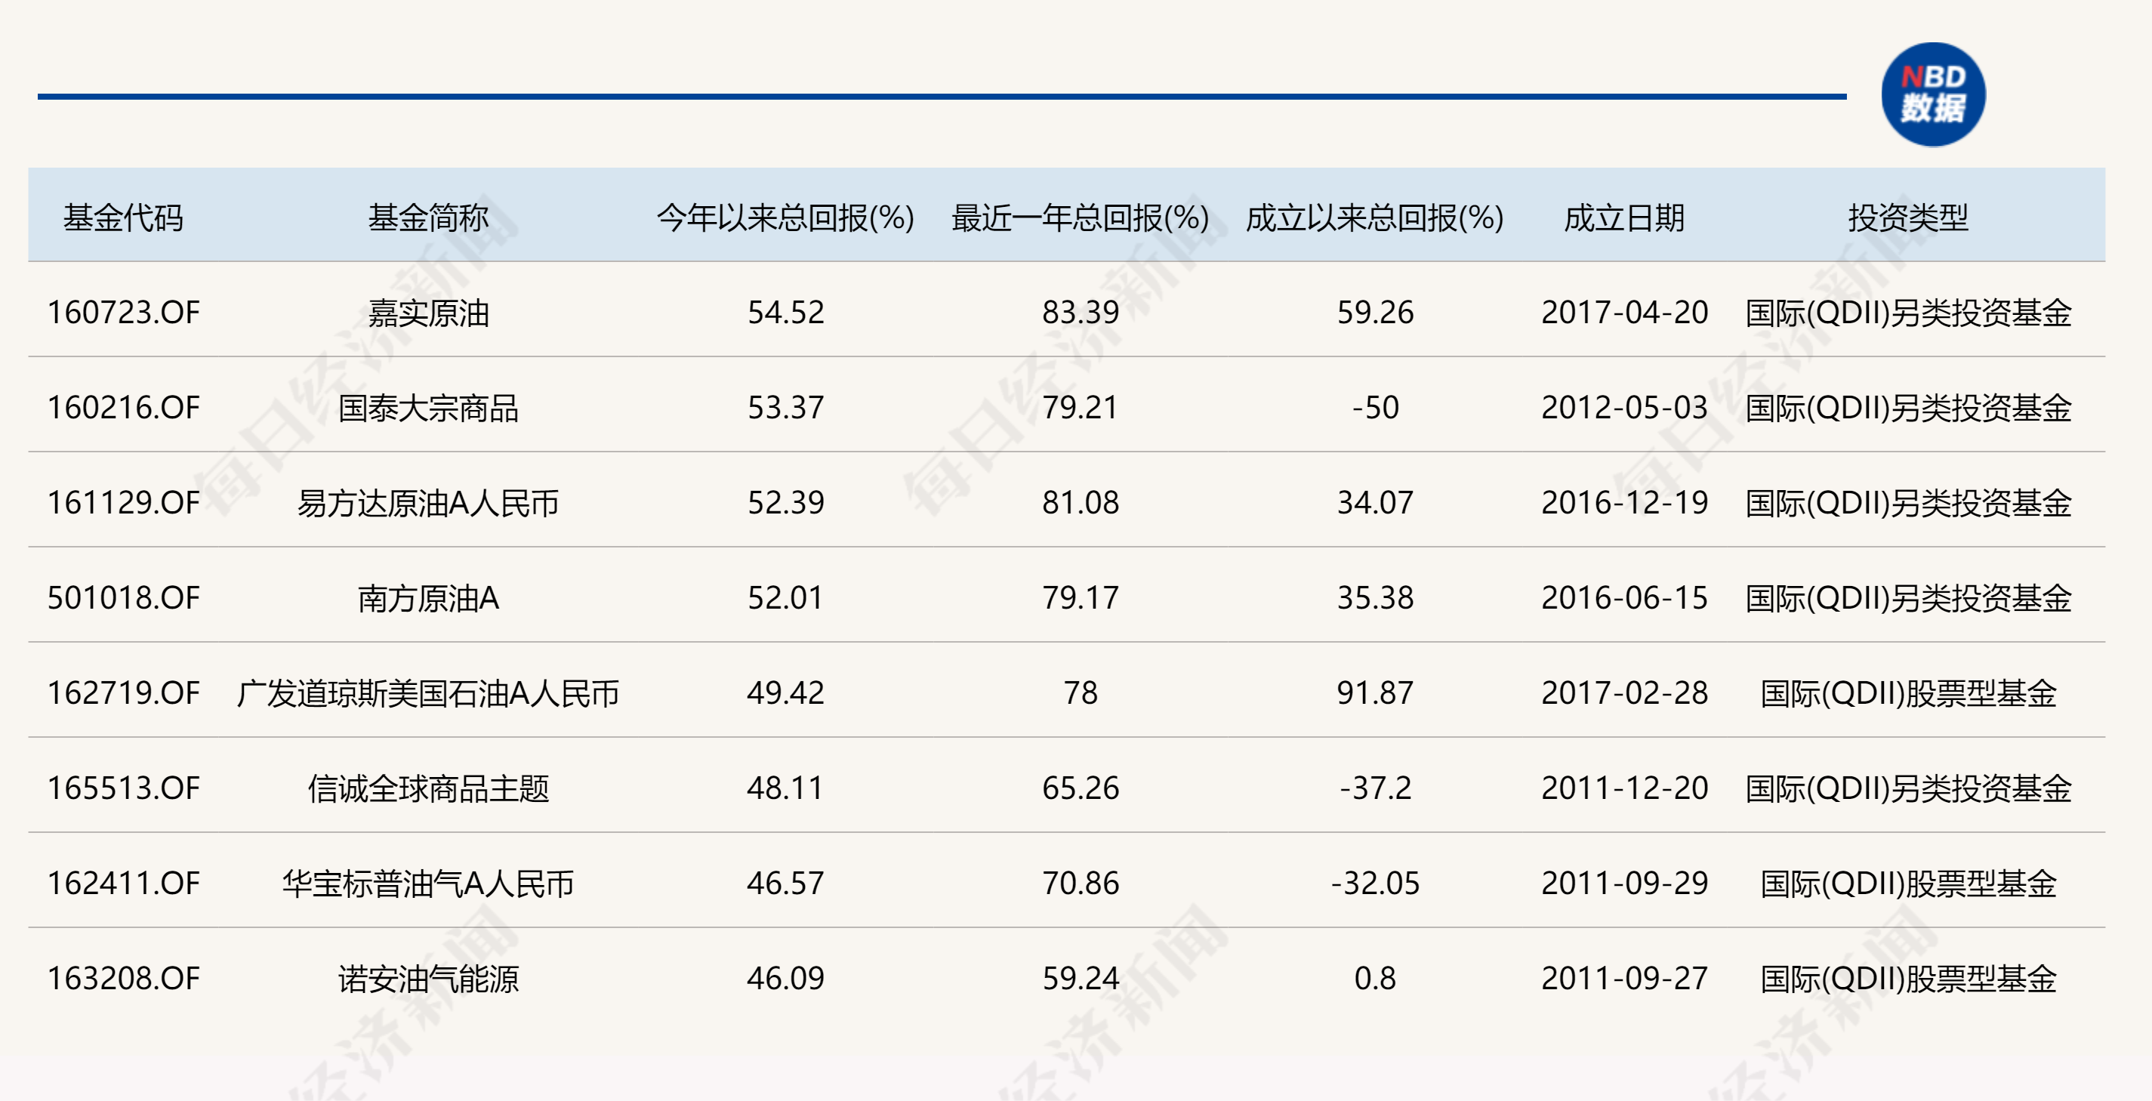Viewport: 2152px width, 1101px height.
Task: Select fund name 诺安油气能源
Action: pos(429,979)
